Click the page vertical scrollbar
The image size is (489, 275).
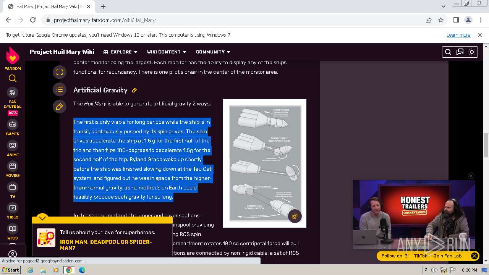(x=486, y=145)
